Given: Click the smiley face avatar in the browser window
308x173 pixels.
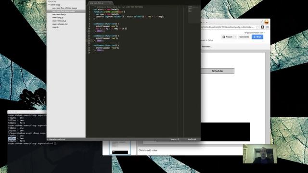Looking at the screenshot, I should [267, 22].
